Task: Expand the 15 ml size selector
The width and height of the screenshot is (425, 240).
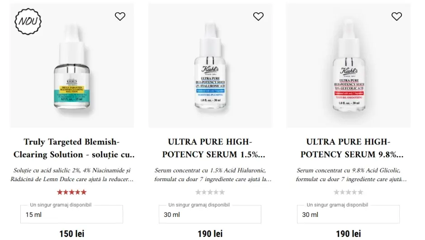Action: (71, 215)
